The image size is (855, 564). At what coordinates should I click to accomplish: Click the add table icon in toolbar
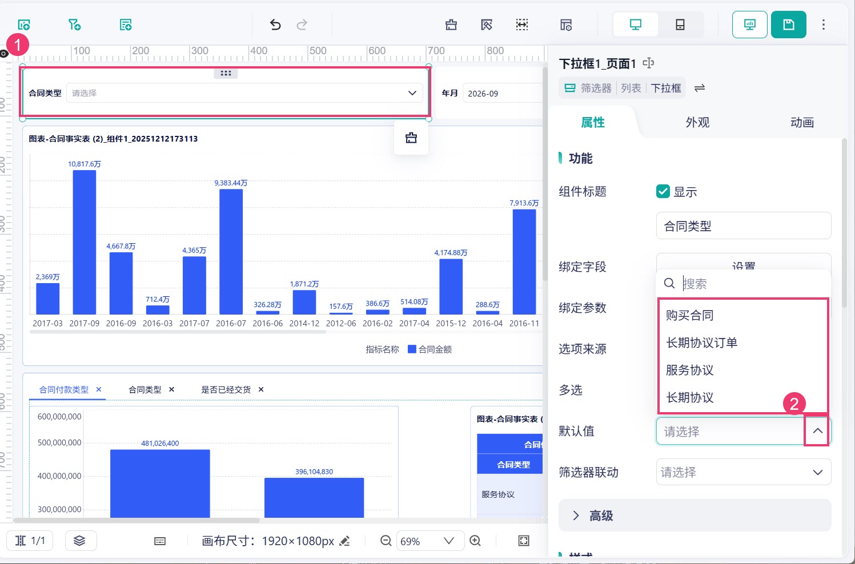coord(126,25)
